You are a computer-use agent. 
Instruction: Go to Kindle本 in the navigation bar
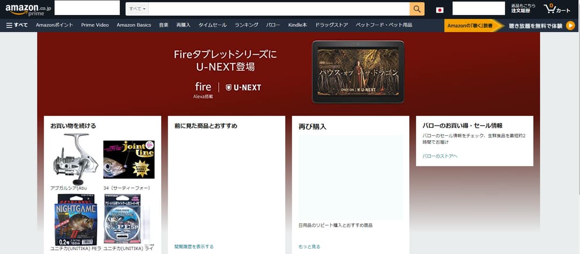(x=298, y=25)
